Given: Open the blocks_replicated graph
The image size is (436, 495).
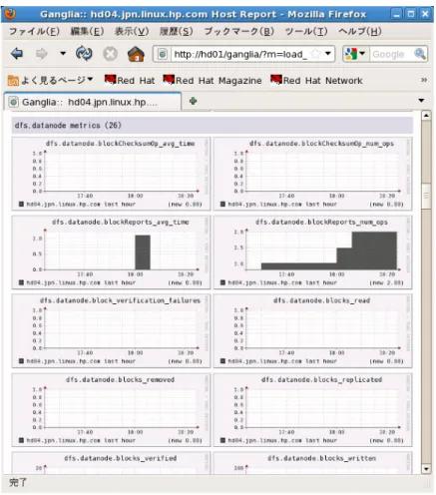Looking at the screenshot, I should coord(312,409).
